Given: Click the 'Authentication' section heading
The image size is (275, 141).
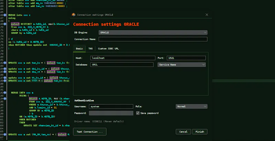Looking at the screenshot, I should tap(84, 101).
